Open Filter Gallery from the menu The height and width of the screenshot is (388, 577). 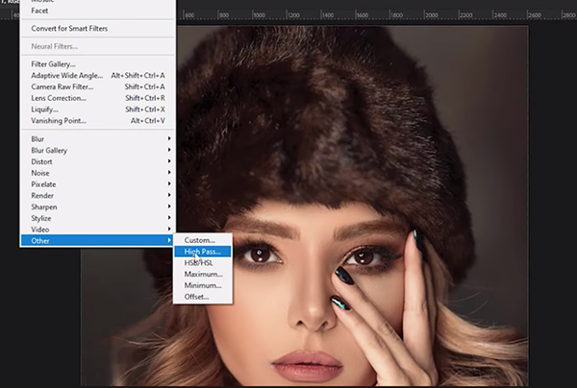[97, 64]
